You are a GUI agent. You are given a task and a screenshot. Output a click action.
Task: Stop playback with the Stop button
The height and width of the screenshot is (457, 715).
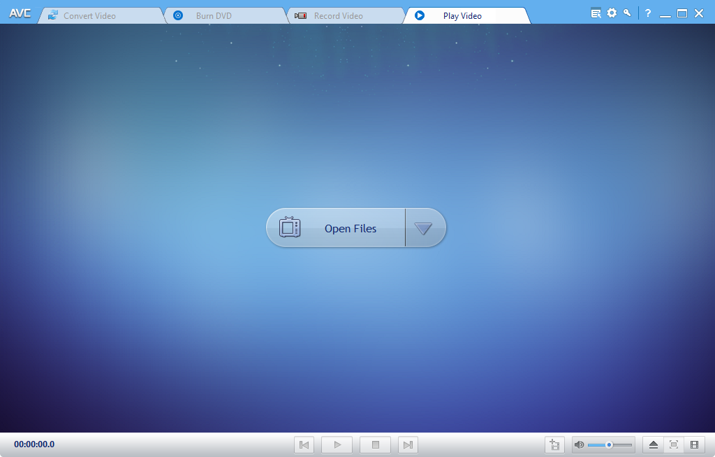[x=375, y=444]
